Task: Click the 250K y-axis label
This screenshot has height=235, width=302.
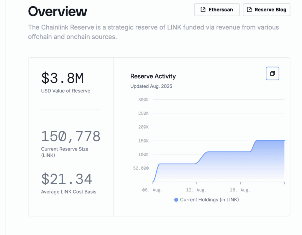Action: pos(144,113)
